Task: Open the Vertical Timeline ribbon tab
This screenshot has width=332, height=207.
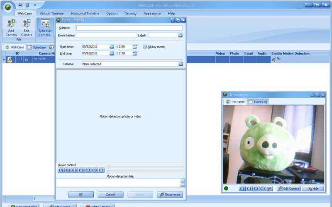Action: click(x=51, y=13)
